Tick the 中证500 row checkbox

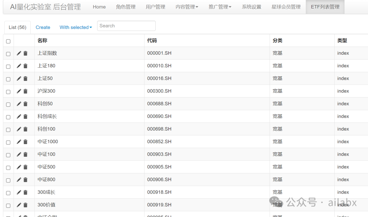click(x=8, y=168)
